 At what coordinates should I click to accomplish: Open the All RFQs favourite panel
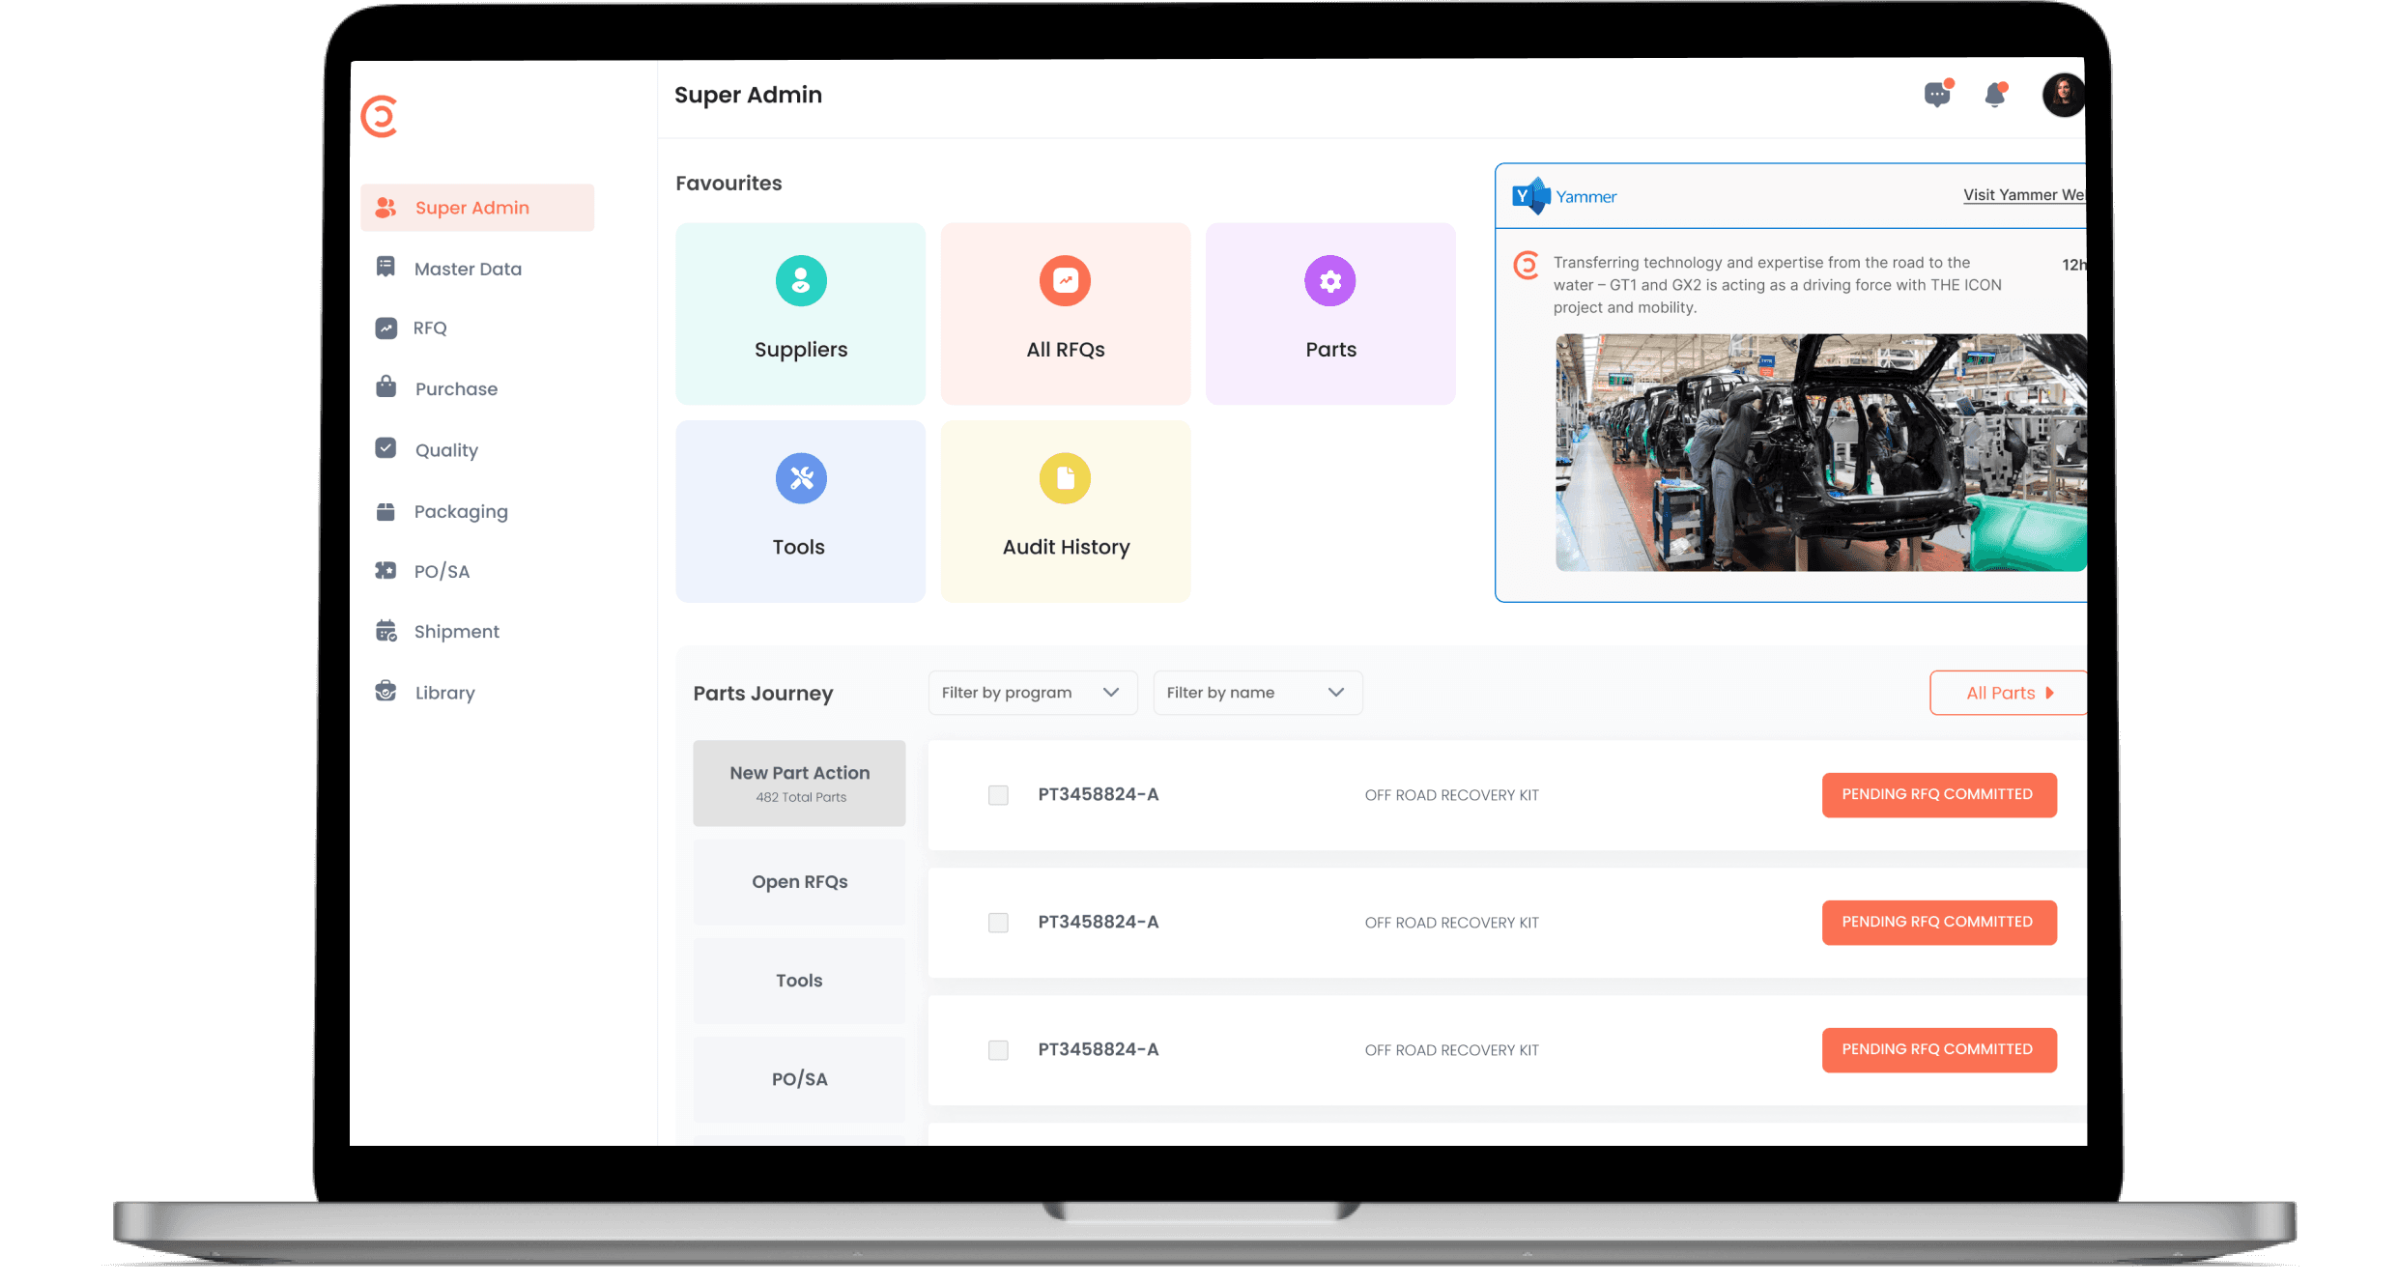[x=1067, y=313]
